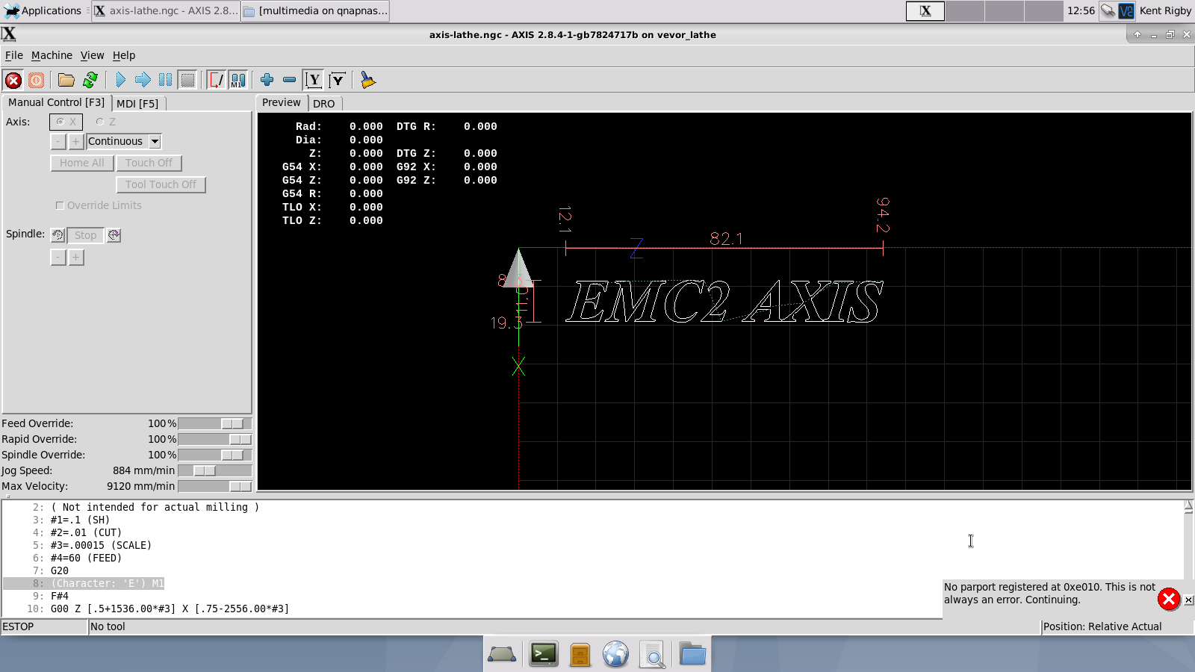This screenshot has height=672, width=1195.
Task: Adjust the Rapid Override slider
Action: pos(215,439)
